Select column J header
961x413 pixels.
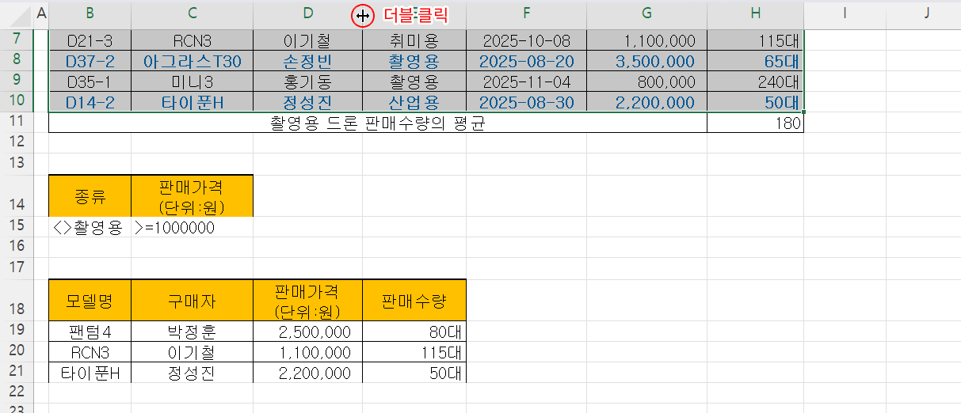pos(924,14)
